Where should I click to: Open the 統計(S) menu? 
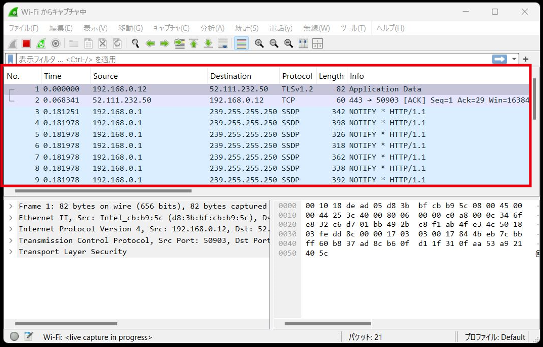coord(246,28)
